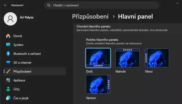
Task: Select the Dolů taskbar position thumbnail
Action: pos(98,58)
